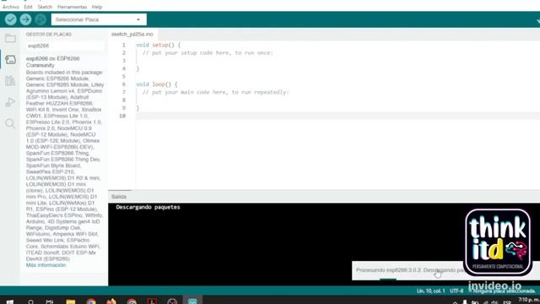Click the taskbar clock showing 7:10 p. m.
Screen dimensions: 540x304
click(529, 301)
